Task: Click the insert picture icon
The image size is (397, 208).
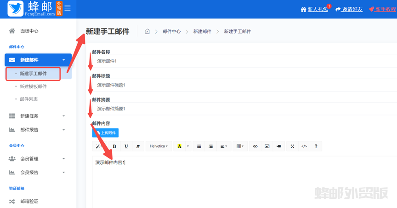Action: pos(267,146)
